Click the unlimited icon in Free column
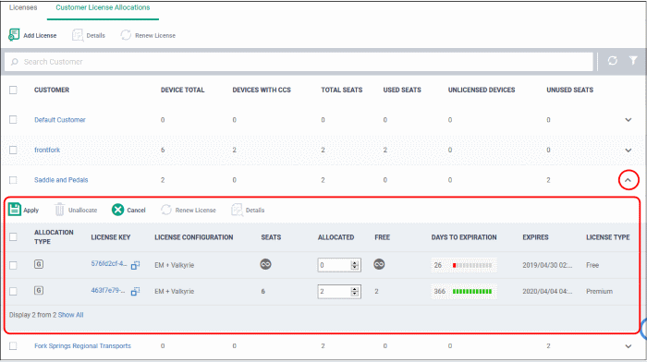 pyautogui.click(x=379, y=264)
